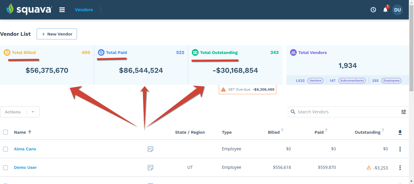Open notifications via the bell icon

(x=385, y=10)
